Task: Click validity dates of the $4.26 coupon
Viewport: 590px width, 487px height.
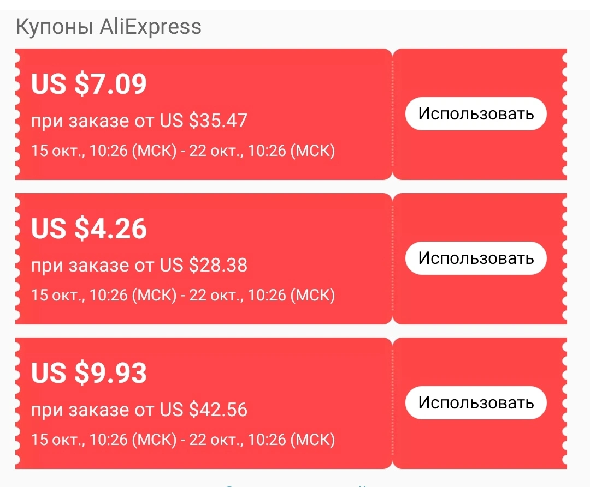Action: coord(183,296)
